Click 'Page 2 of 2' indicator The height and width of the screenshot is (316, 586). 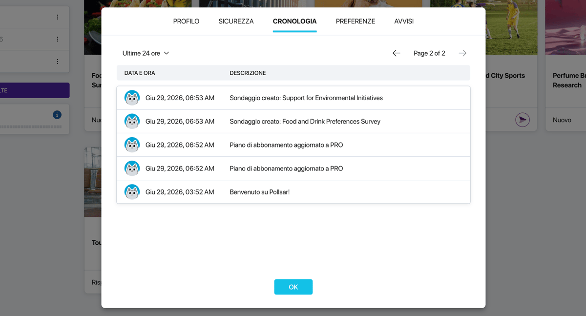click(x=429, y=53)
